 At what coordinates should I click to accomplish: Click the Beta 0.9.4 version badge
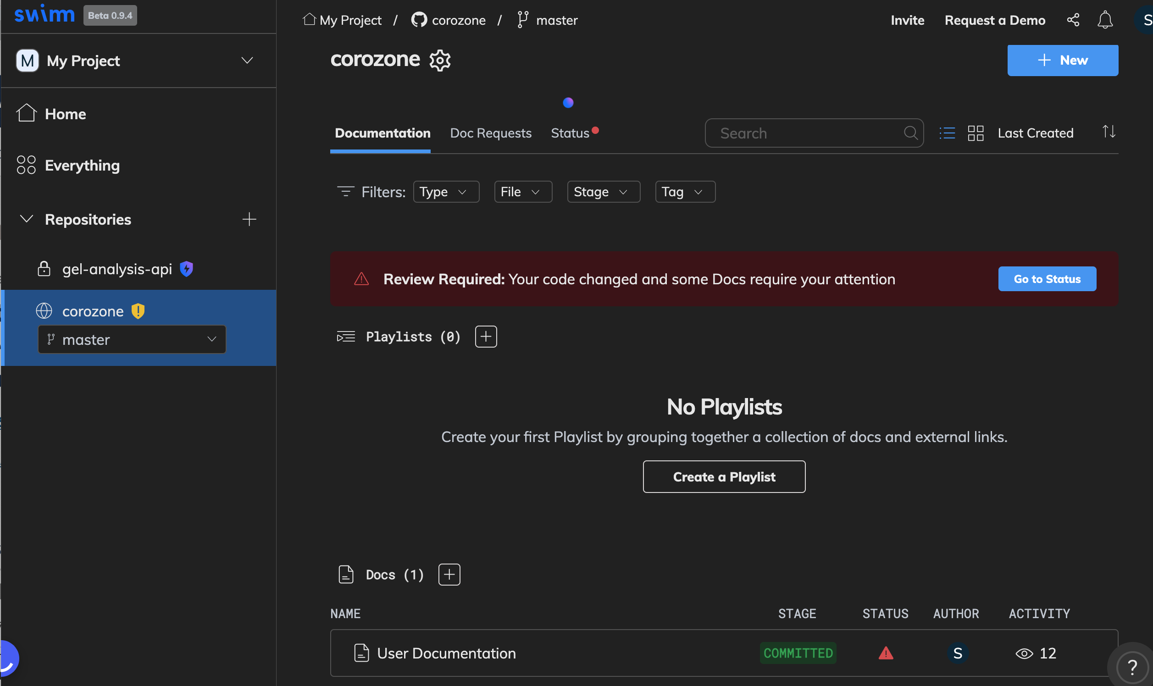110,15
